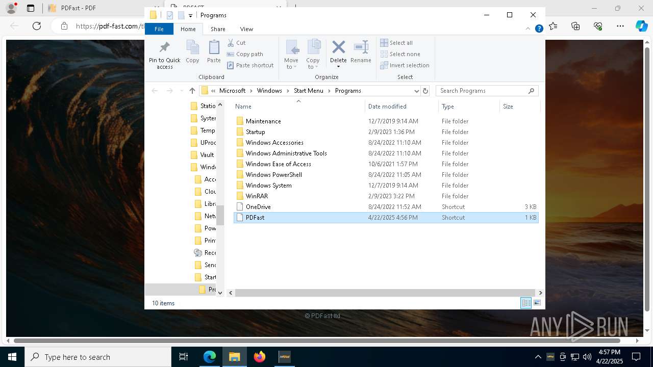Open Edge Favorites star icon
The image size is (653, 367).
[x=553, y=26]
